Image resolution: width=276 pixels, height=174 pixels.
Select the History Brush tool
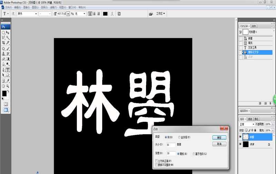click(8, 54)
